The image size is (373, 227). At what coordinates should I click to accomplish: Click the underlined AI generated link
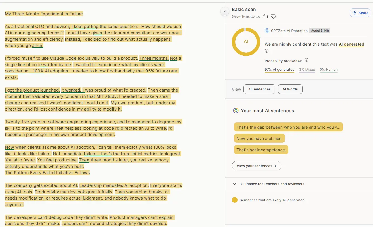(351, 44)
